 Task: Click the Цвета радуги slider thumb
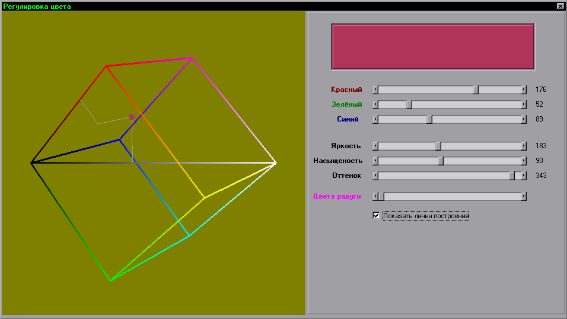(x=381, y=196)
